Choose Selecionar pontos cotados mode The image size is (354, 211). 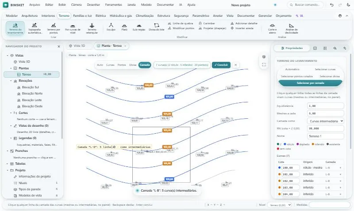click(297, 76)
